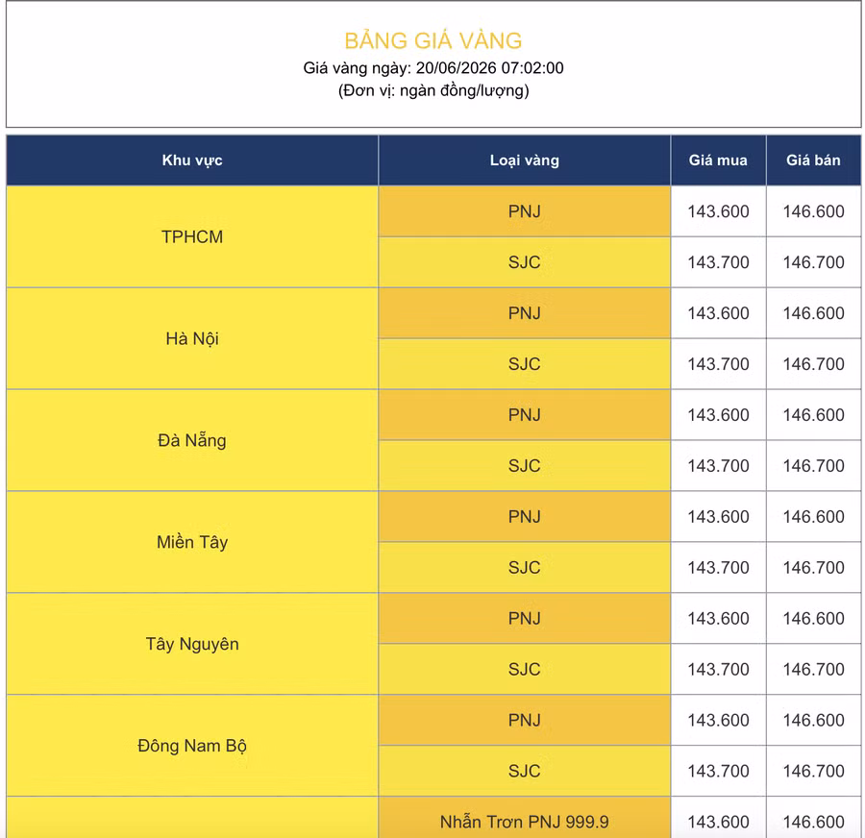Click buy price 143.600 for Tây Nguyên PNJ
The image size is (865, 838).
point(718,619)
